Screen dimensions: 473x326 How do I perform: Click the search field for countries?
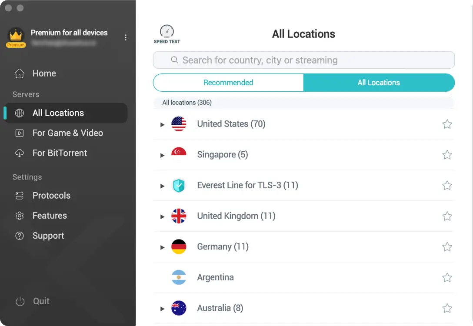(303, 60)
